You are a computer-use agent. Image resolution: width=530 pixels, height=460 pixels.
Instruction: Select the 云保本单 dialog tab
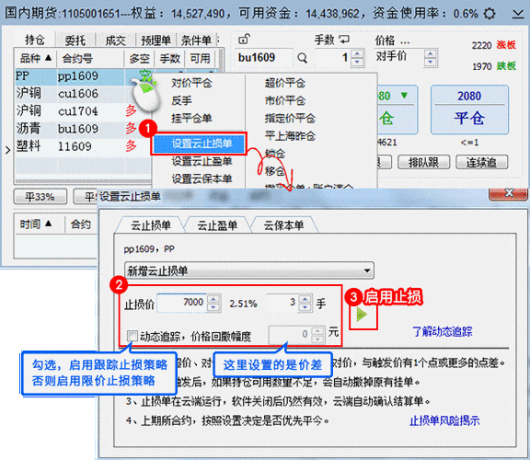click(x=283, y=225)
